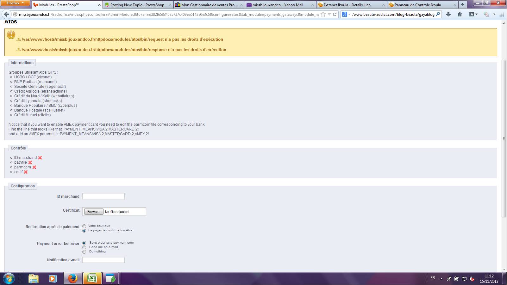Click the add-on icon beside the bookmarks button

(x=486, y=14)
